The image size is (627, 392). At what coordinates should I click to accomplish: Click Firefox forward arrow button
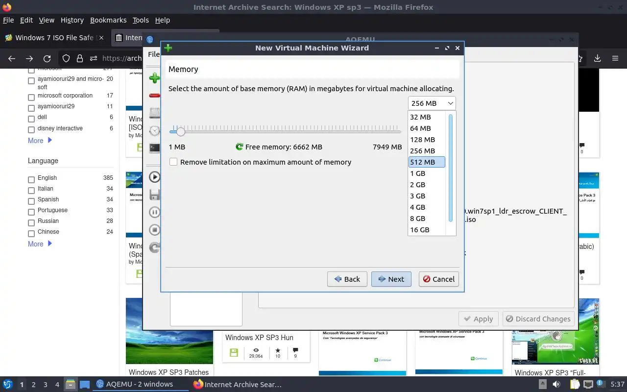coord(29,58)
